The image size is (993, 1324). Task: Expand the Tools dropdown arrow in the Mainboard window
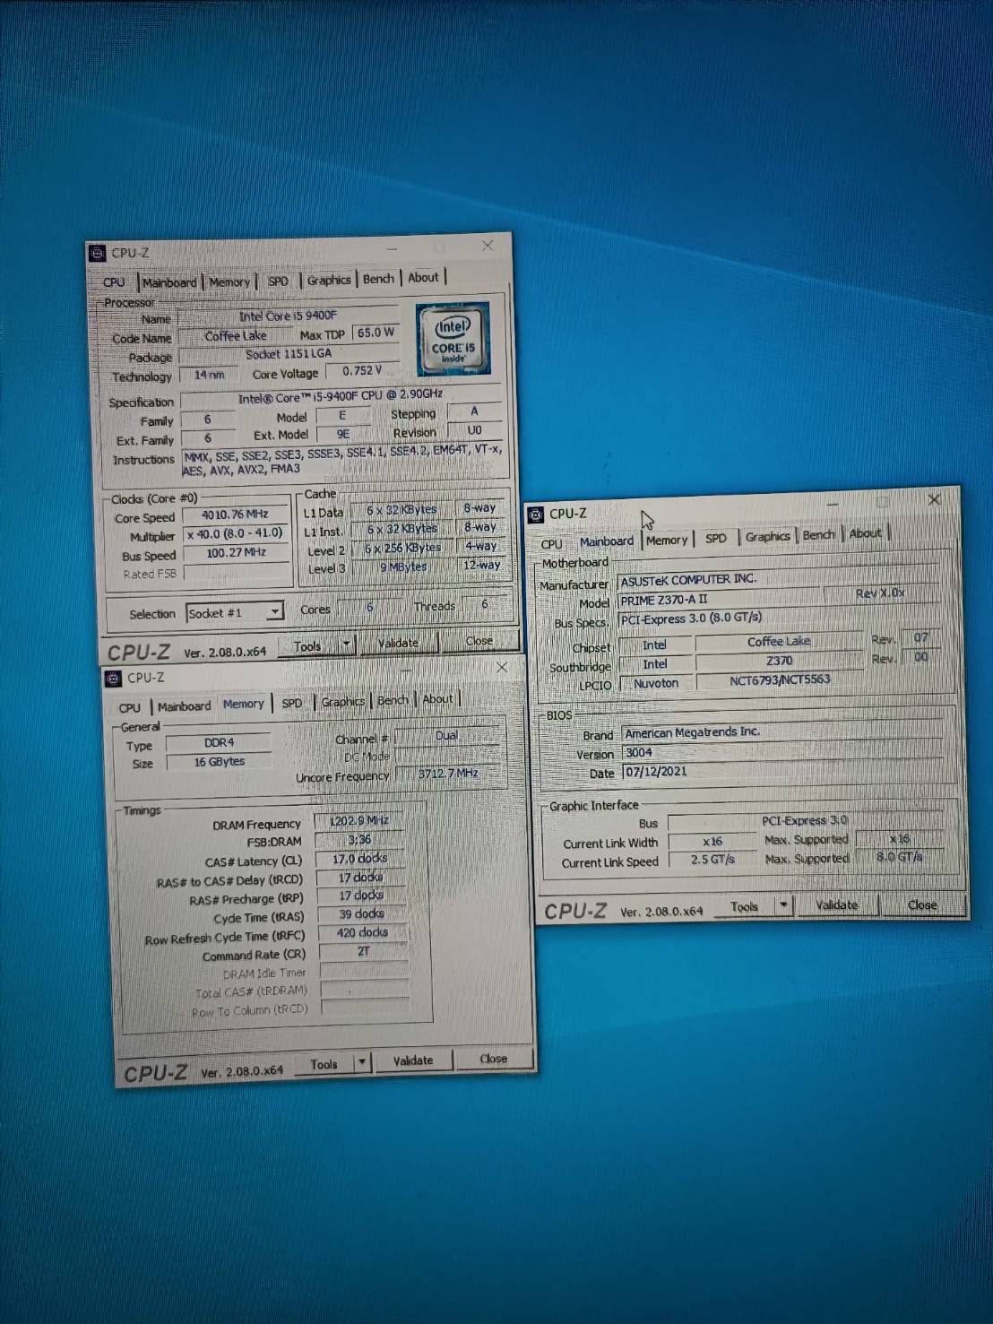point(783,905)
